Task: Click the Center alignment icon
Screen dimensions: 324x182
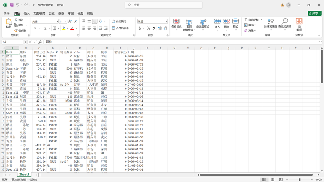Action: 89,28
